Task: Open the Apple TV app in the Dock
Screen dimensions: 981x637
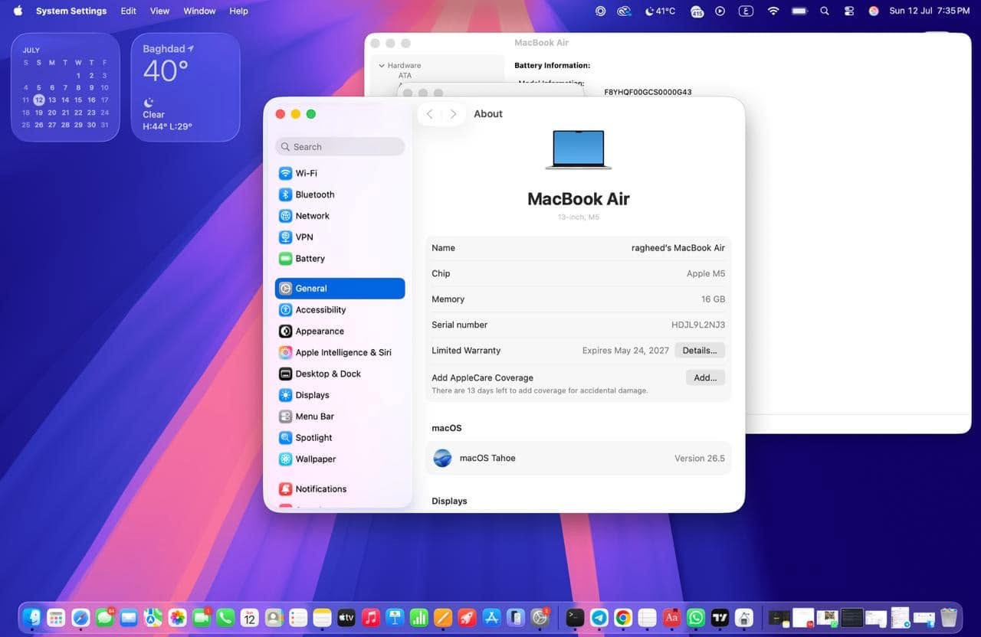Action: click(x=346, y=618)
